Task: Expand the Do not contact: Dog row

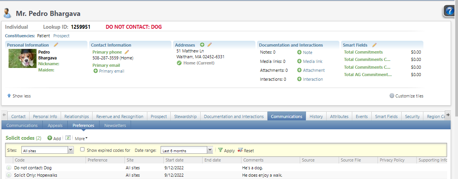Action: [9, 168]
